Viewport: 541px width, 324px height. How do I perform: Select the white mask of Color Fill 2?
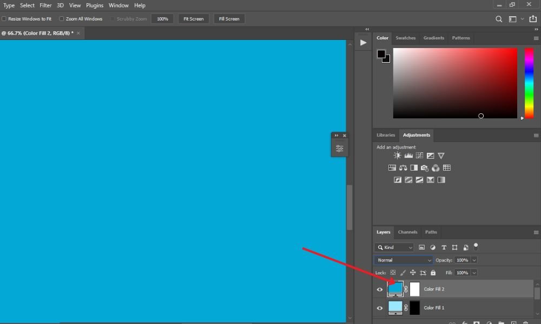[x=415, y=289]
